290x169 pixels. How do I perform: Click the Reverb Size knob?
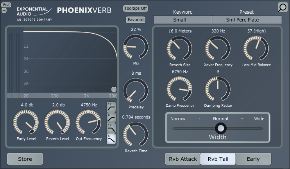point(179,48)
